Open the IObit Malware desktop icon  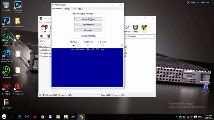coord(6,40)
